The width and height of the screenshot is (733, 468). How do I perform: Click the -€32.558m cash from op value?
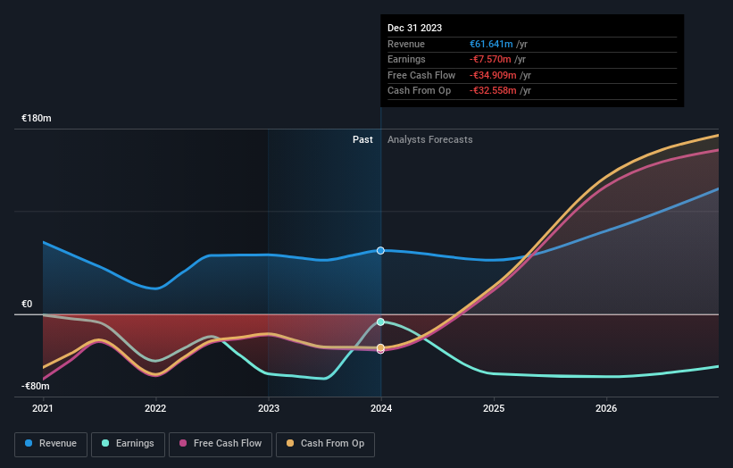coord(493,91)
